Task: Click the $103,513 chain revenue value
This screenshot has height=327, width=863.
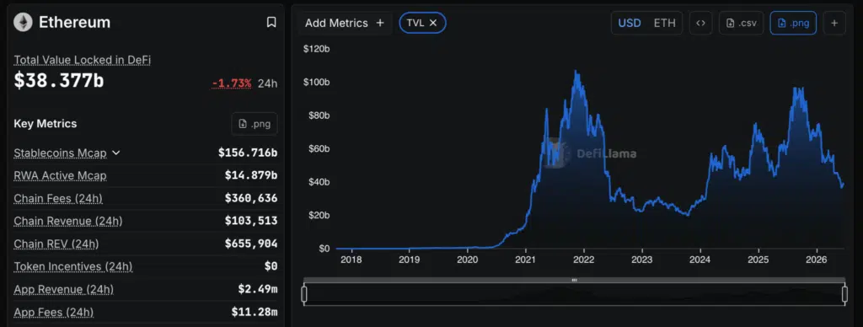Action: (251, 221)
